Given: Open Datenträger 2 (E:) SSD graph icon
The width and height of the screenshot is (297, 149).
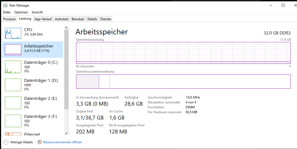Looking at the screenshot, I should [x=13, y=103].
